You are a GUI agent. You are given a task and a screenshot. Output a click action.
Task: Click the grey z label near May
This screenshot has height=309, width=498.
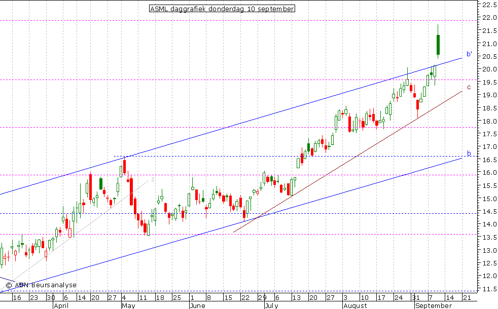[153, 178]
